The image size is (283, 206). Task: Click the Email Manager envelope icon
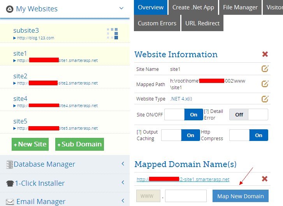click(10, 202)
